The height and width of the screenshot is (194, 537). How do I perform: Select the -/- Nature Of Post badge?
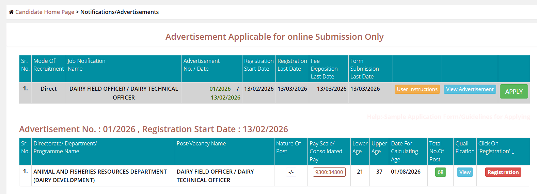pyautogui.click(x=291, y=172)
